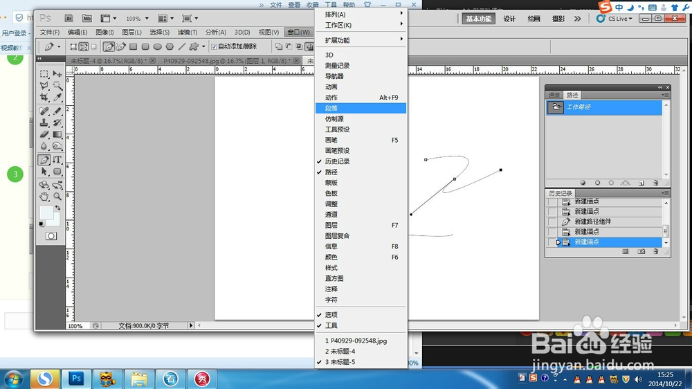Reset default foreground and background colors
Screen dimensions: 692x389
point(42,224)
